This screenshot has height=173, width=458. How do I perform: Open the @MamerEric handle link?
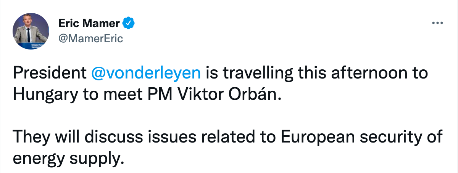91,39
